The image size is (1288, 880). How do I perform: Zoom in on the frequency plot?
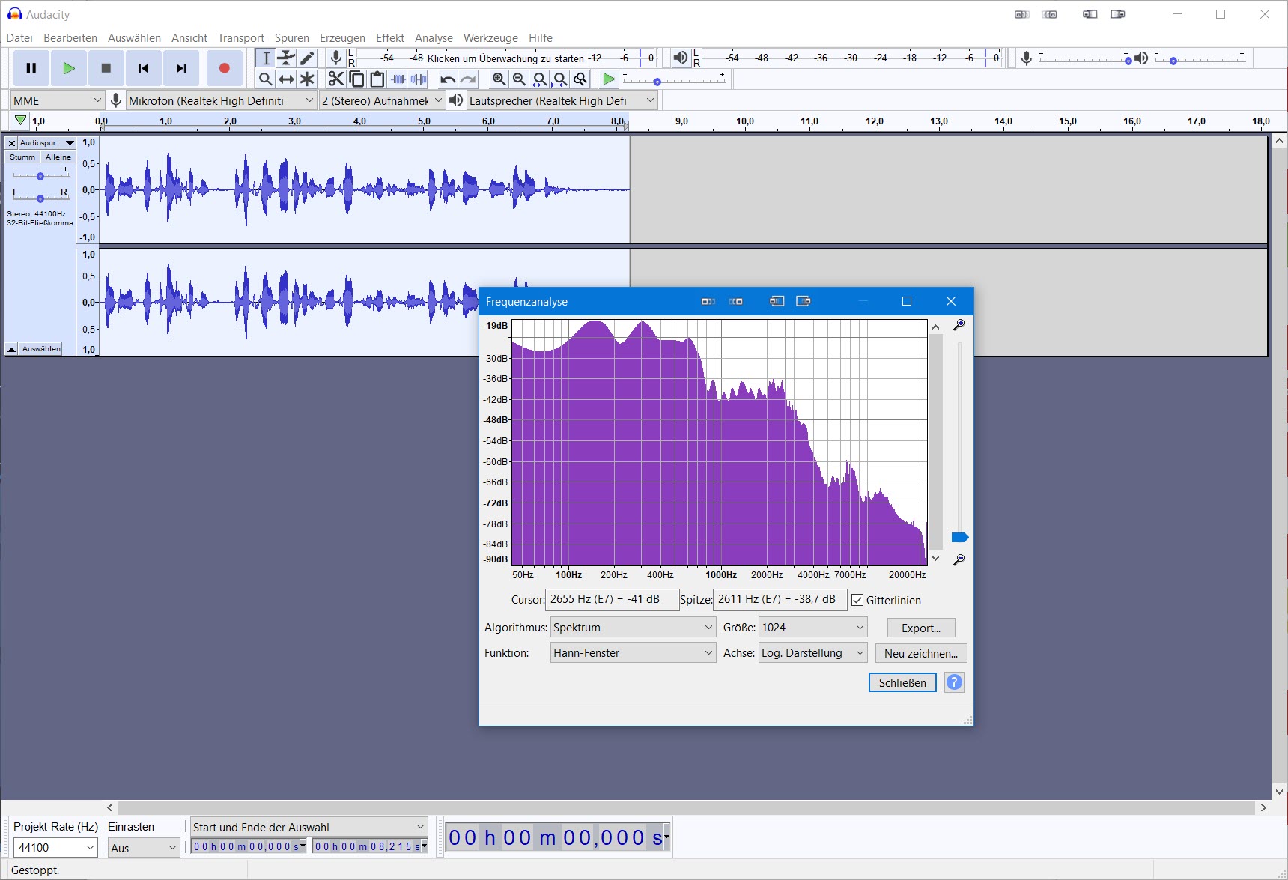tap(959, 325)
